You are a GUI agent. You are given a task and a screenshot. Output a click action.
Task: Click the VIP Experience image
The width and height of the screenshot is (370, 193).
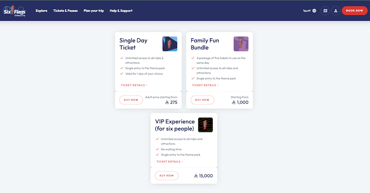tap(205, 125)
